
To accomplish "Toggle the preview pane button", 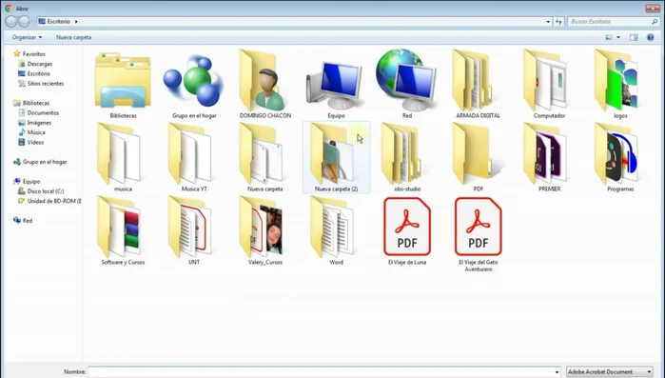I will click(x=634, y=37).
